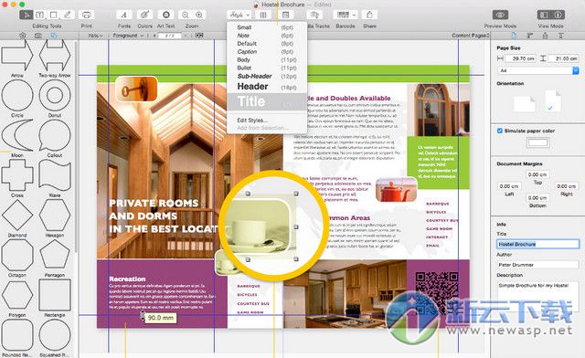The image size is (585, 358).
Task: Click the zoom out magnifier
Action: click(185, 15)
